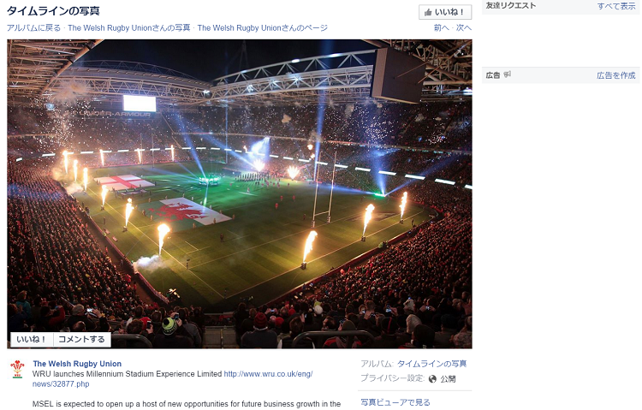642x410 pixels.
Task: Click the コメントする button on the photo
Action: tap(81, 339)
